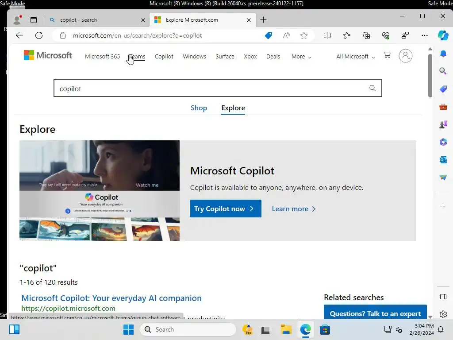Screen dimensions: 453x340
Task: Select the Explore results tab
Action: pyautogui.click(x=233, y=108)
